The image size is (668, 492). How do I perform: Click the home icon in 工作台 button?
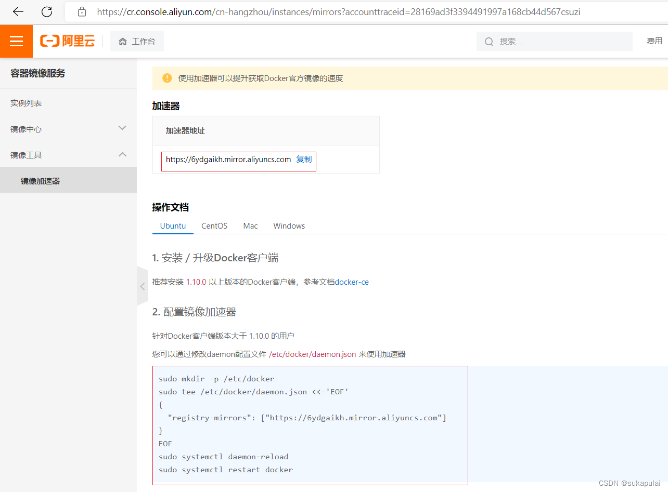pos(123,41)
